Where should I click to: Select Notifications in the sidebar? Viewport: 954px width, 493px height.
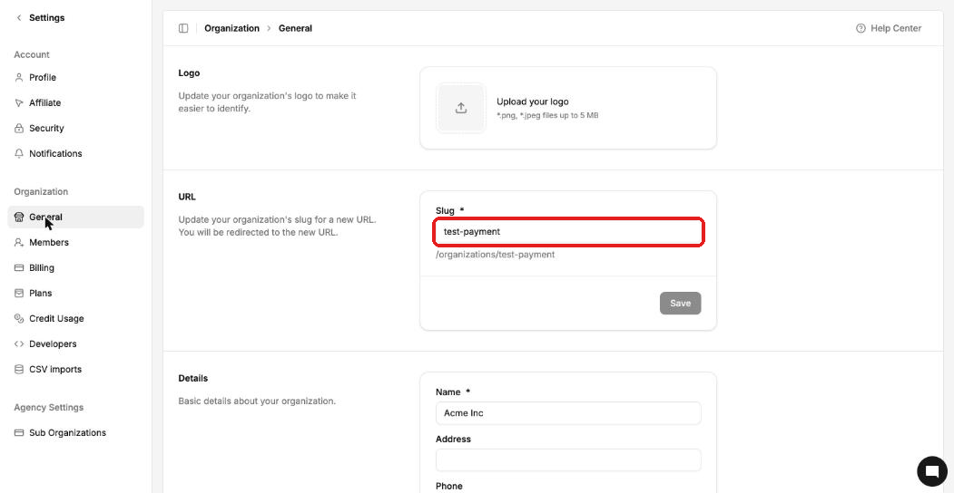pos(75,153)
